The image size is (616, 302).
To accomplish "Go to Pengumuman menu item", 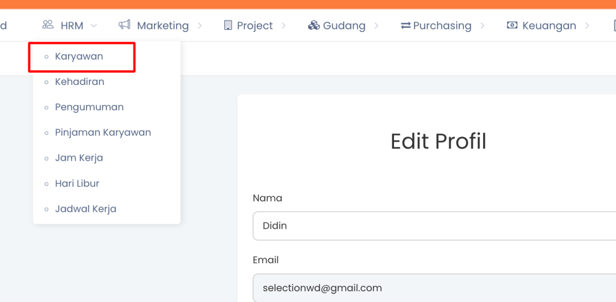I will click(89, 107).
